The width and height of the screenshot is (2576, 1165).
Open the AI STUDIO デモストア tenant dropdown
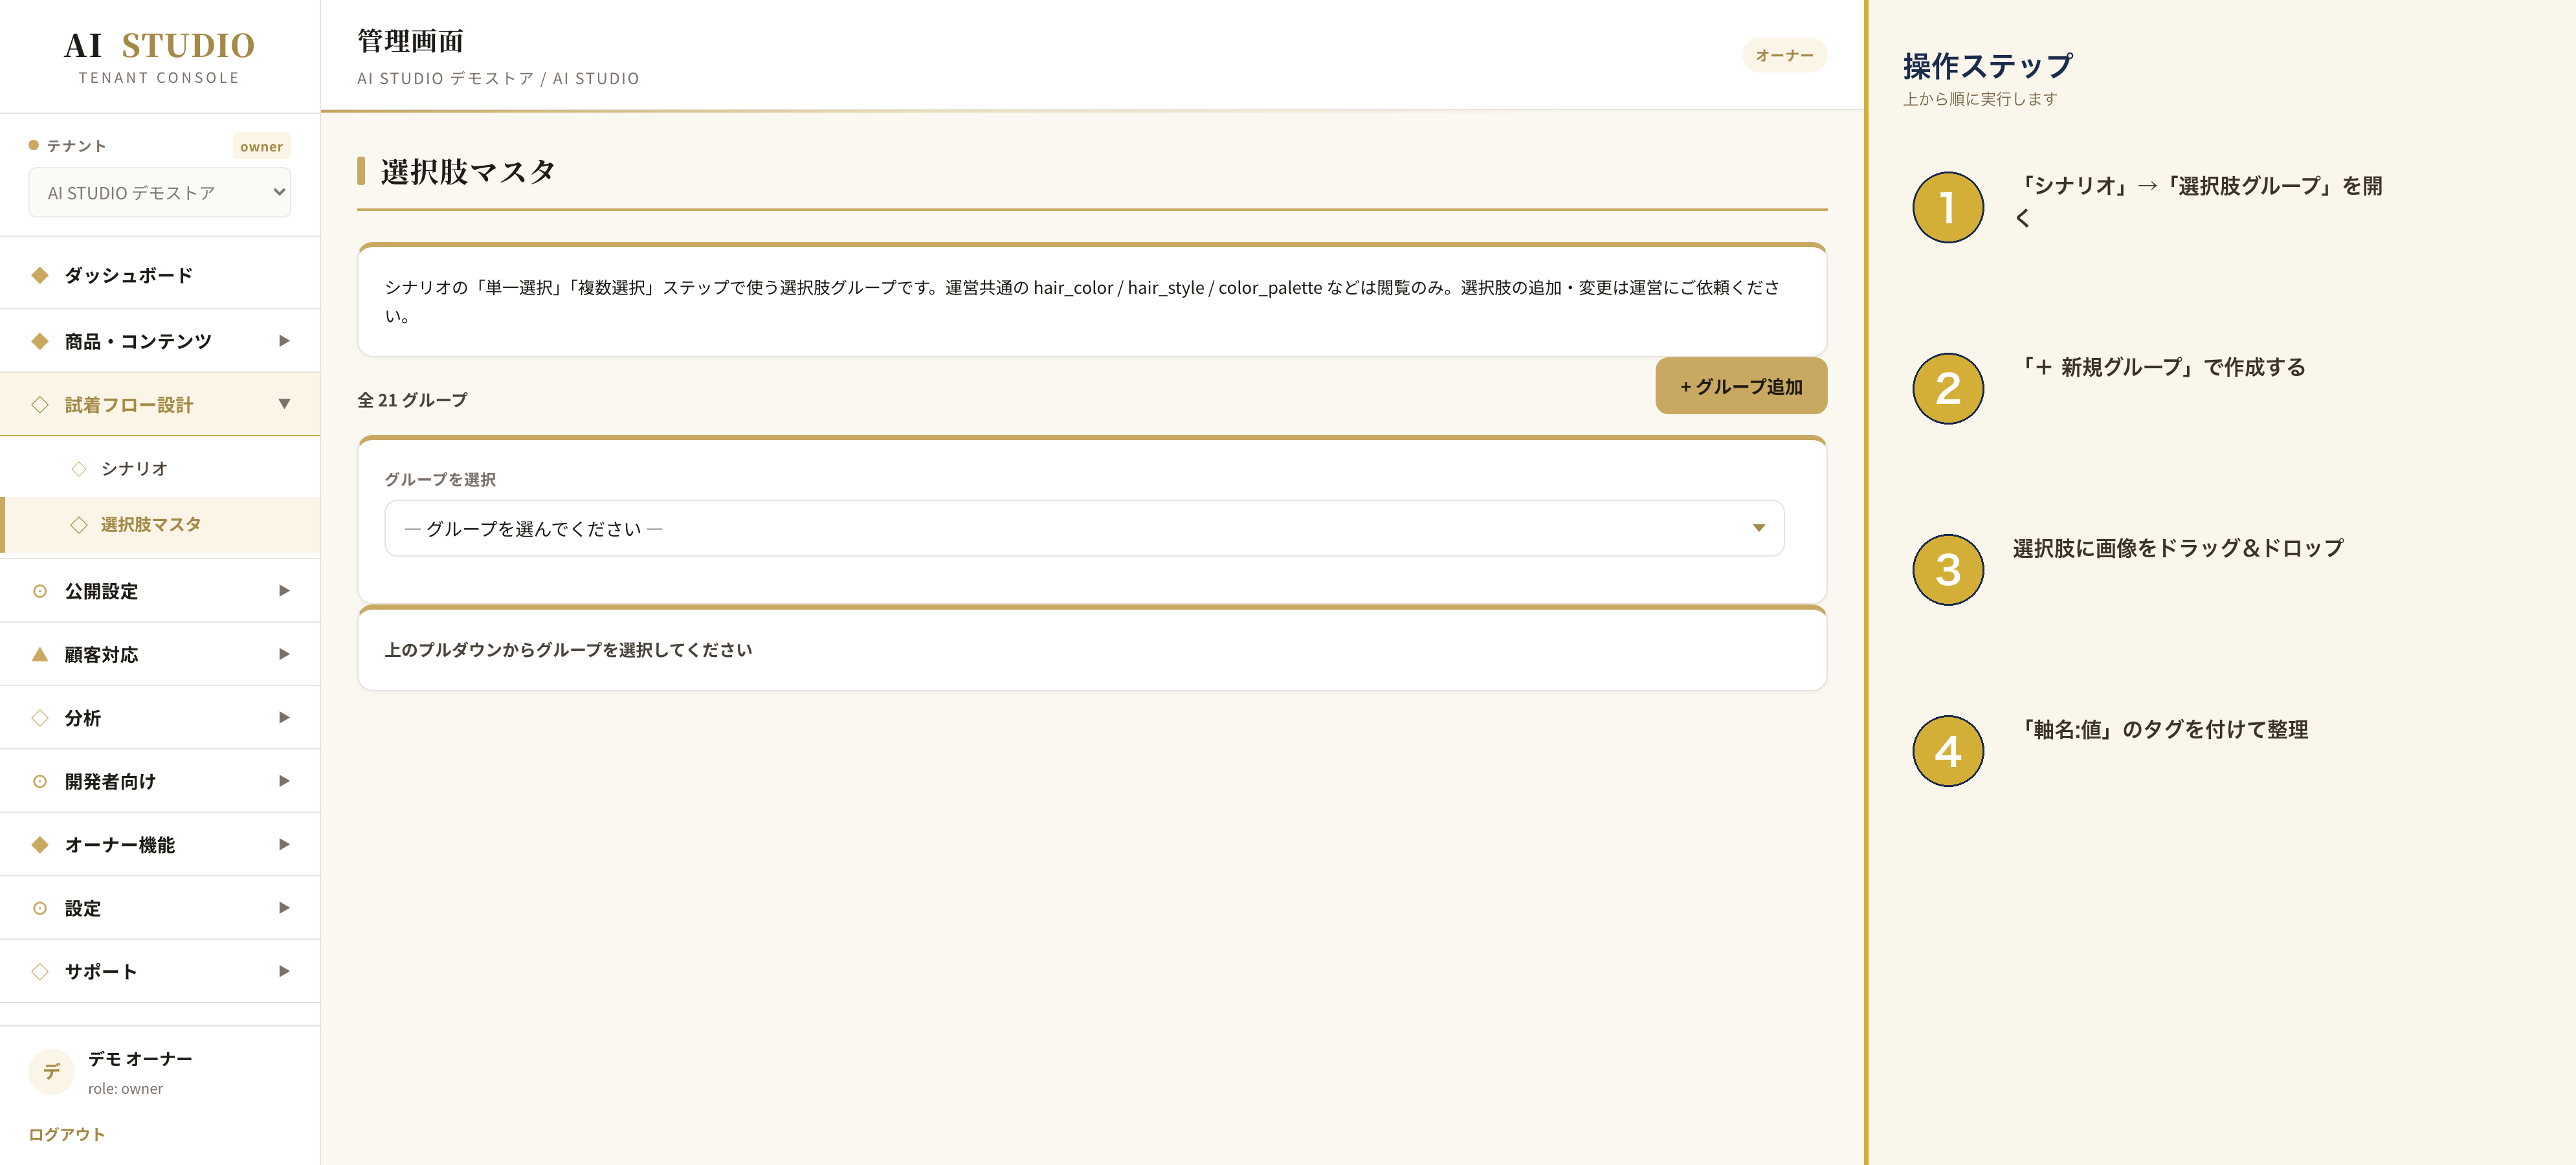(159, 192)
